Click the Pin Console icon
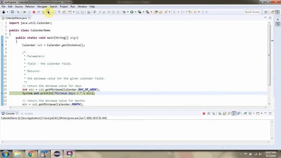 (x=245, y=113)
